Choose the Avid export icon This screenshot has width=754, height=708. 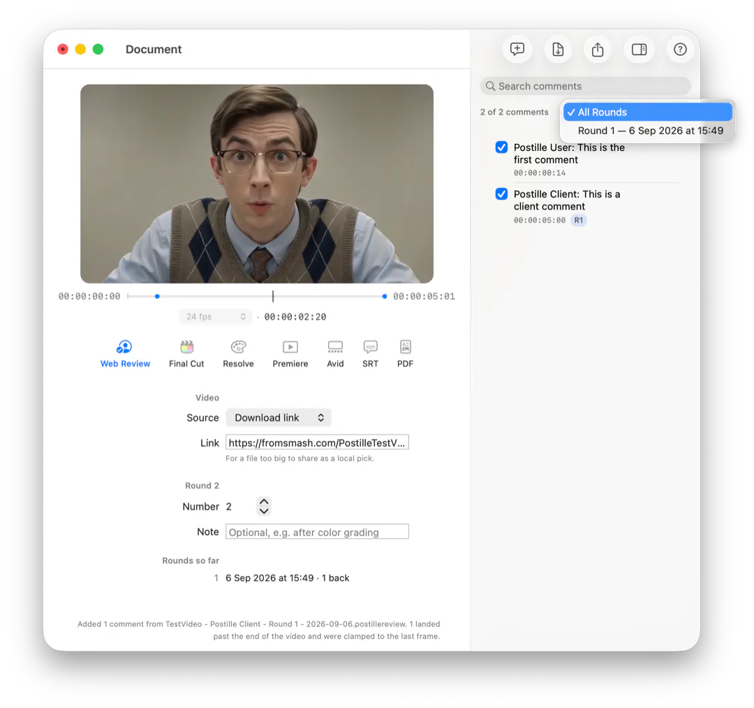pyautogui.click(x=335, y=347)
